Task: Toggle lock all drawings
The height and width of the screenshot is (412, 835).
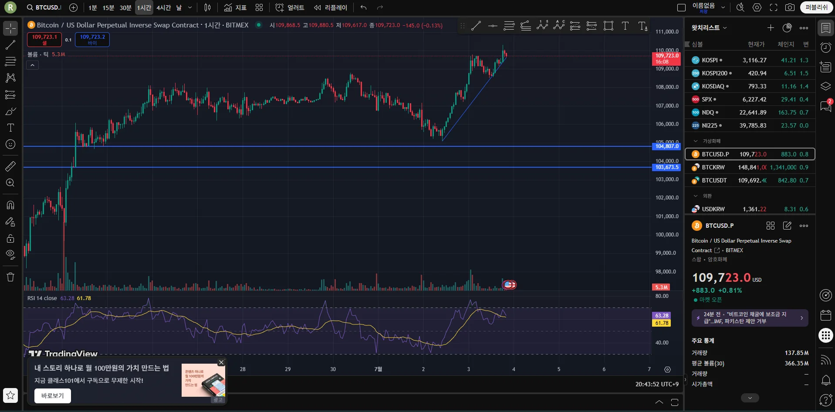Action: tap(10, 238)
